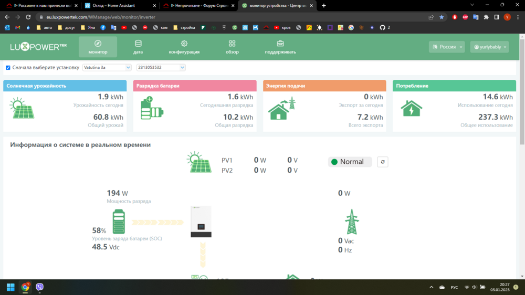Toggle the browser side panel icon

[497, 17]
